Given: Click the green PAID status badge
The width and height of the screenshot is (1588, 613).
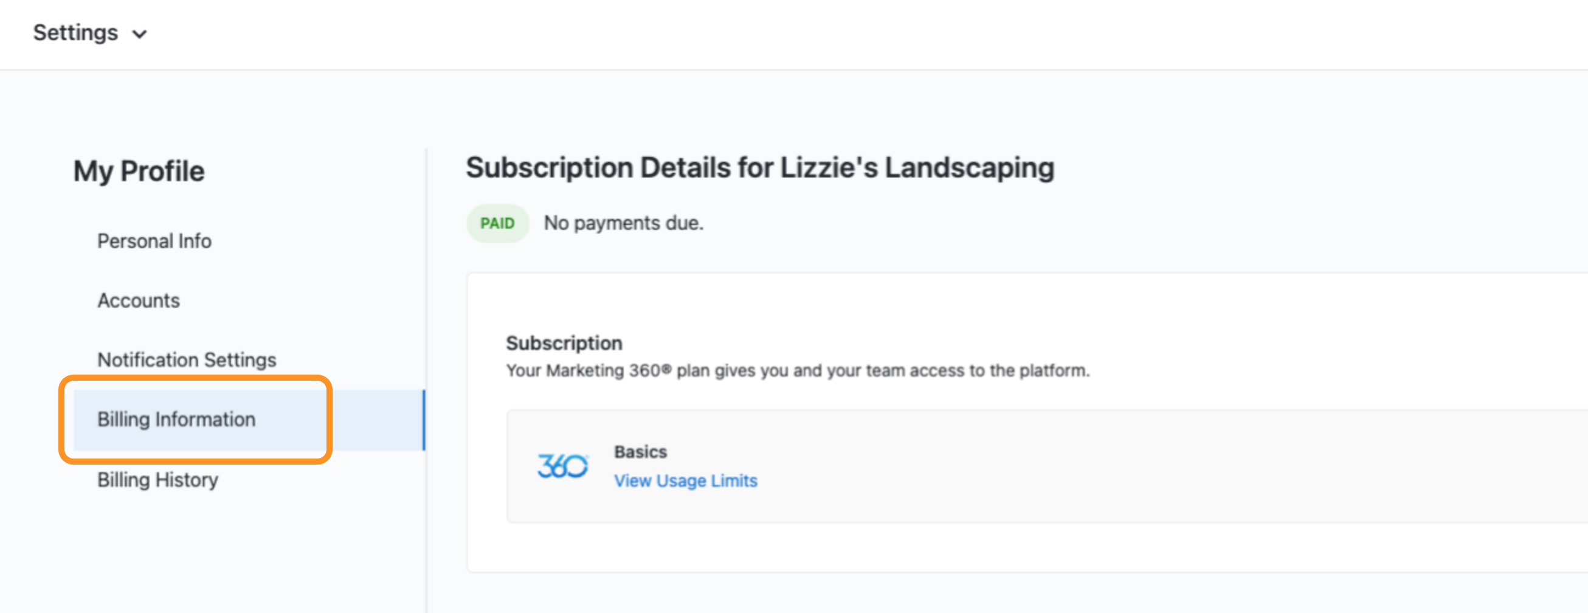Looking at the screenshot, I should coord(497,223).
